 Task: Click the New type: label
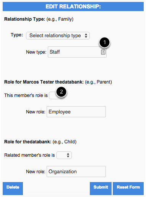point(36,52)
